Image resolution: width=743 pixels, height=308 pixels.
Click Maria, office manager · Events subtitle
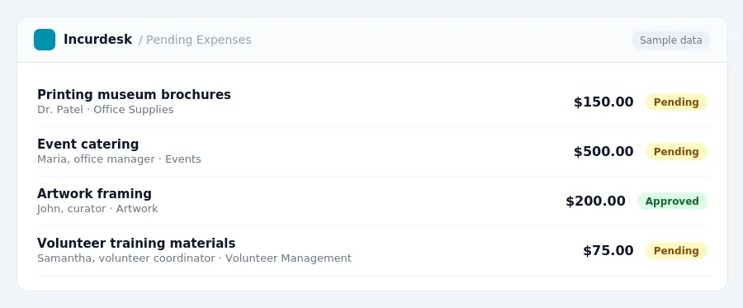click(119, 159)
